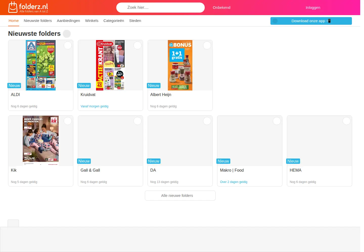Click the folderz.nl logo
364x252 pixels.
[28, 7]
